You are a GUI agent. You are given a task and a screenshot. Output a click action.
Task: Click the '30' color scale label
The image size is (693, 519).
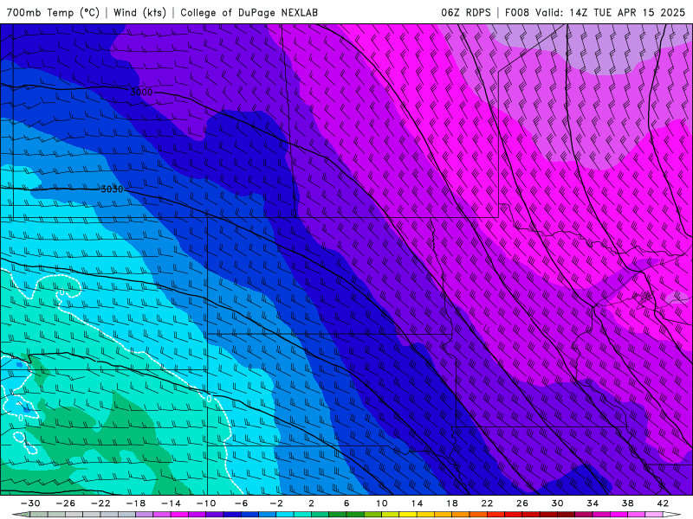coord(557,503)
